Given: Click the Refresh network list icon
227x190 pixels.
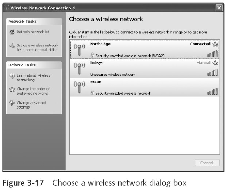Looking at the screenshot, I should (12, 32).
